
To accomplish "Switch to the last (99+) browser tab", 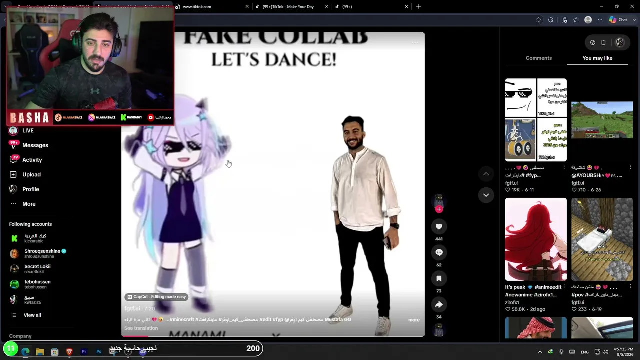I will click(x=371, y=7).
